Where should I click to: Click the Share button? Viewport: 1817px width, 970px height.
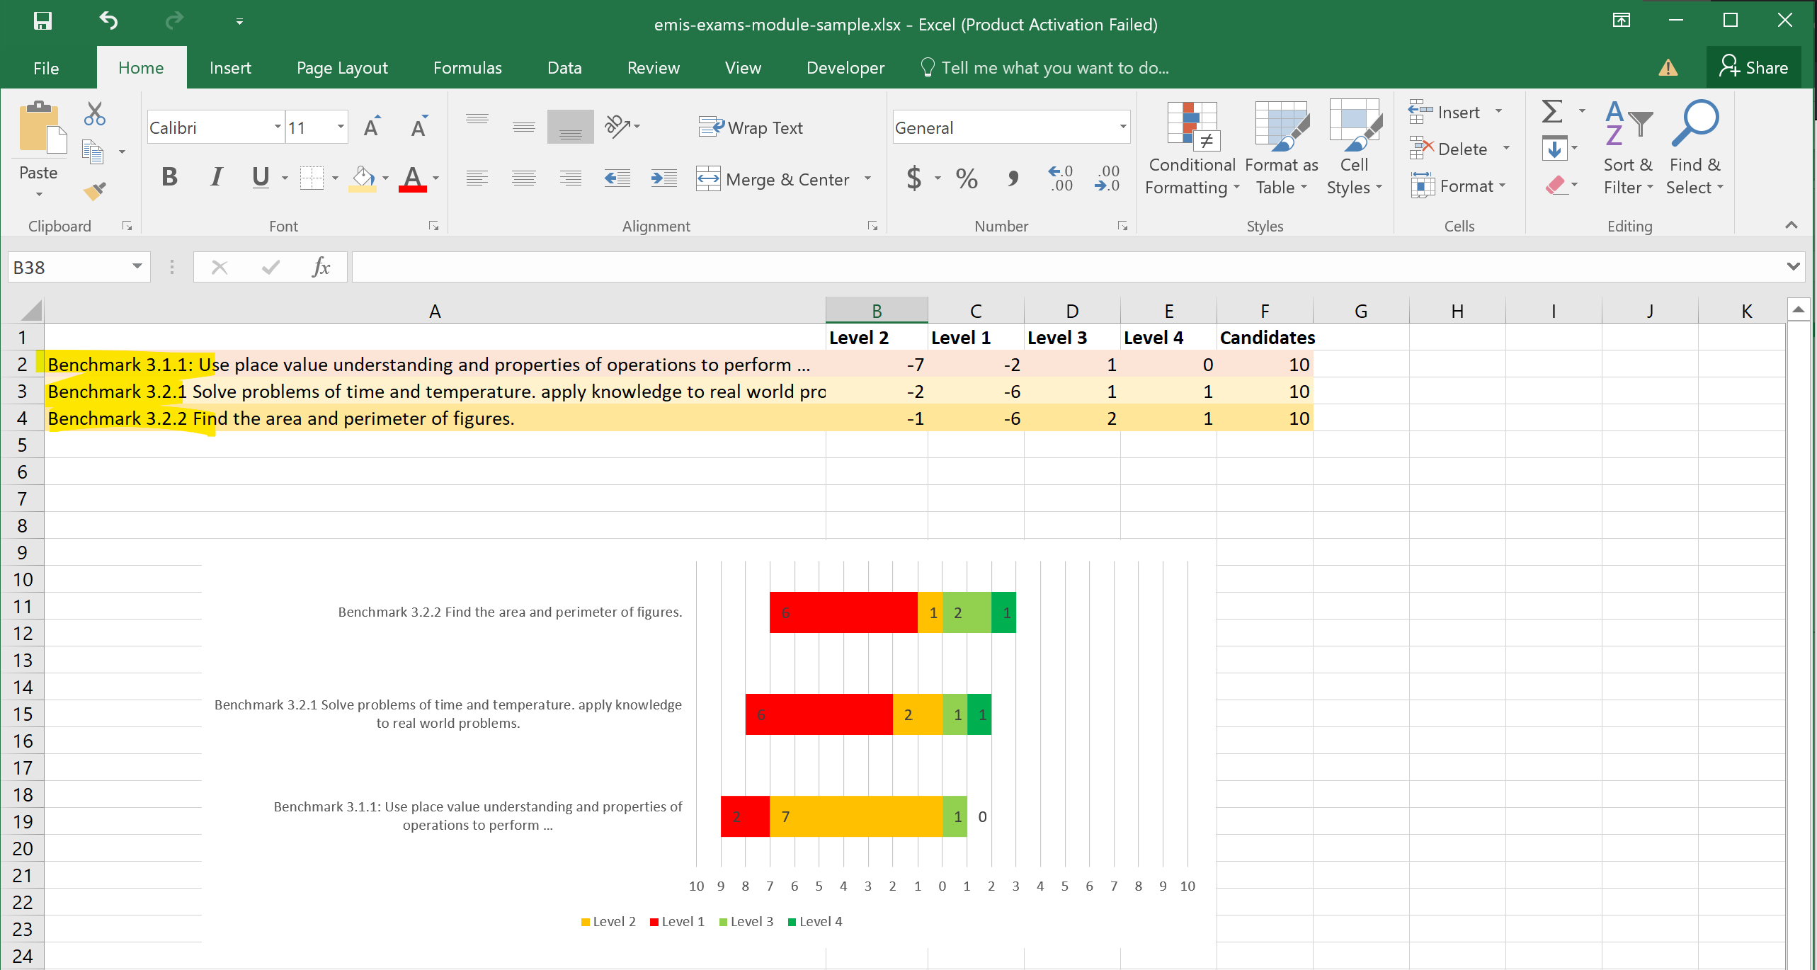tap(1753, 67)
